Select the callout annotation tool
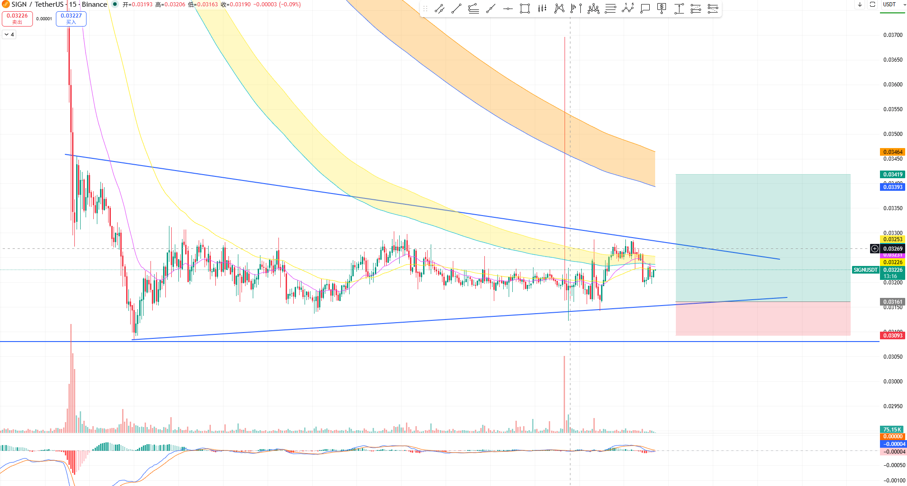The width and height of the screenshot is (907, 486). pyautogui.click(x=645, y=9)
